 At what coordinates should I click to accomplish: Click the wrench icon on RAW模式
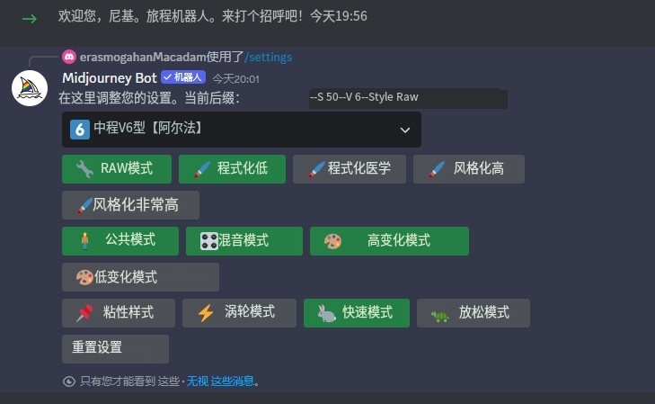coord(84,169)
